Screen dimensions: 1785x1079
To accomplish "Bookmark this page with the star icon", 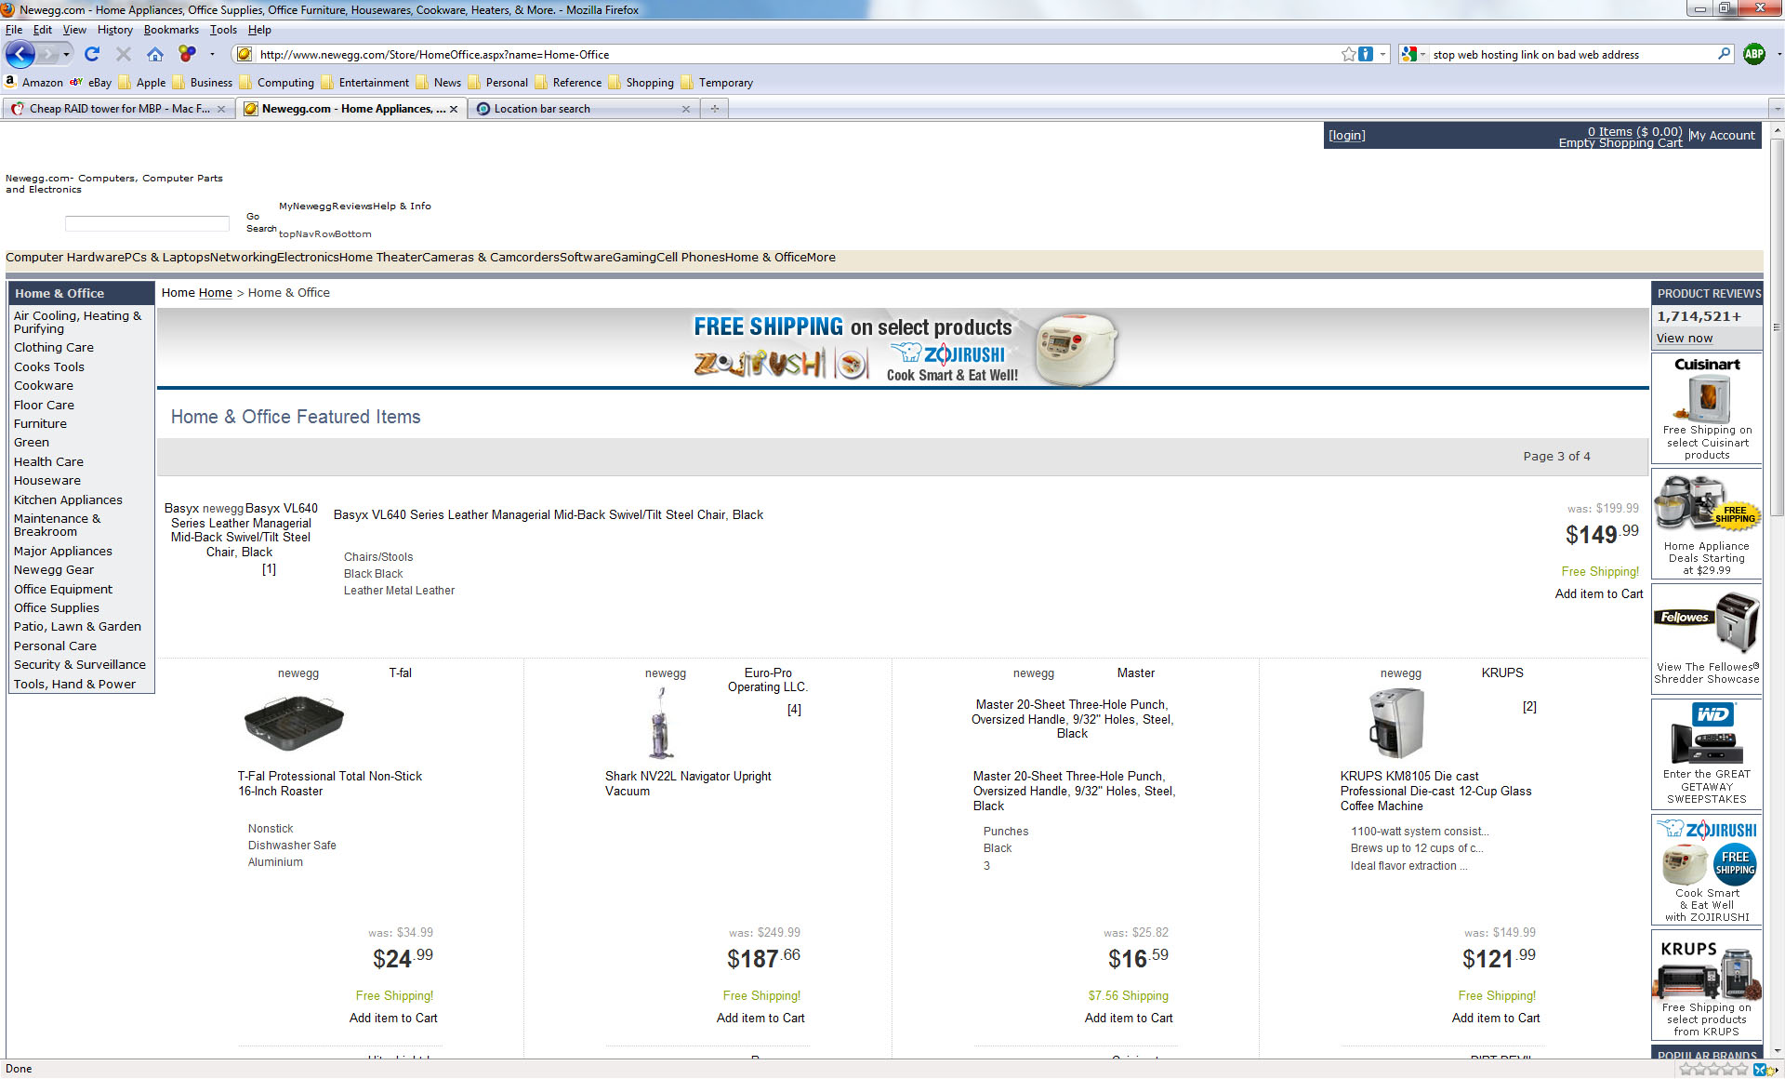I will coord(1349,54).
